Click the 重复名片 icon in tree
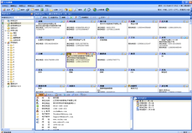The width and height of the screenshot is (192, 133). [x=9, y=84]
